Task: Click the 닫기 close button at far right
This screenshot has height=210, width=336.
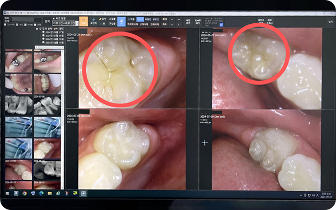Action: tap(330, 22)
